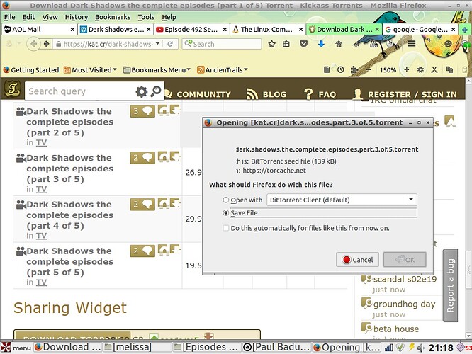Bookmark this page with the star icon
This screenshot has height=354, width=472.
[271, 44]
